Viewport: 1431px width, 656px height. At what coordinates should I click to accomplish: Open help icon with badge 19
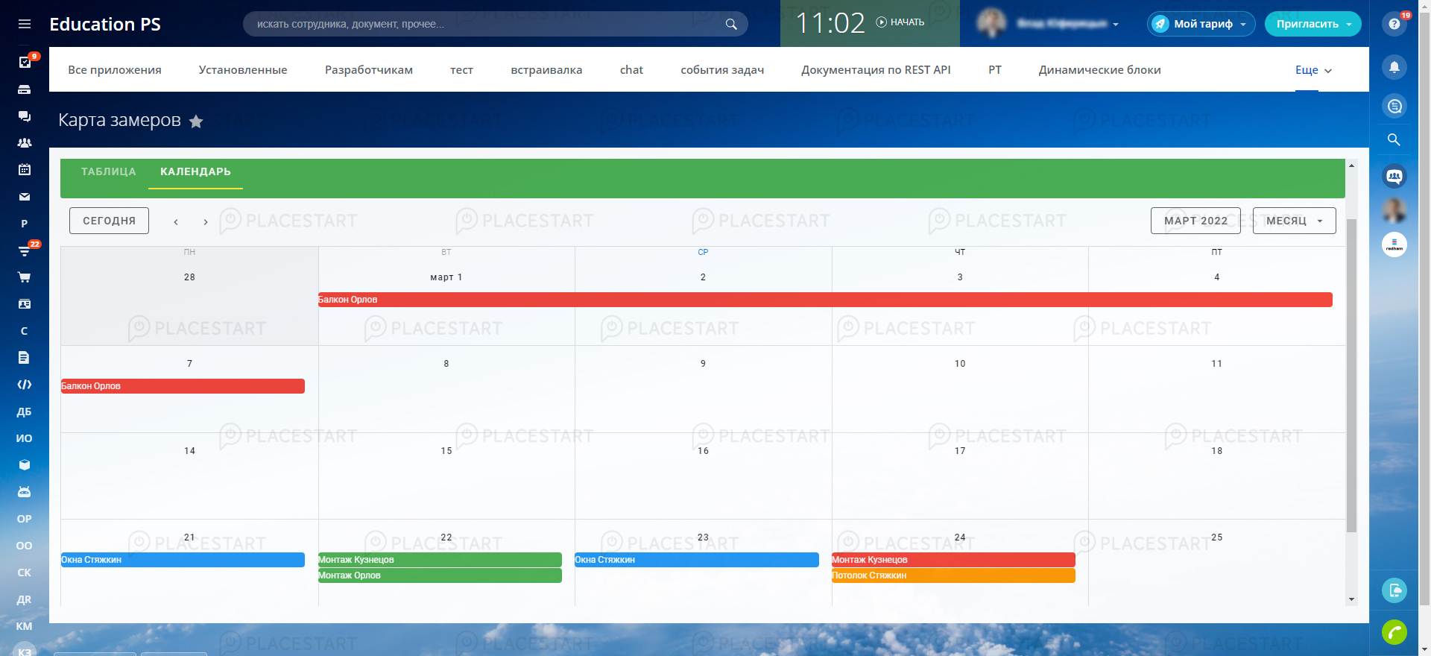pyautogui.click(x=1394, y=24)
